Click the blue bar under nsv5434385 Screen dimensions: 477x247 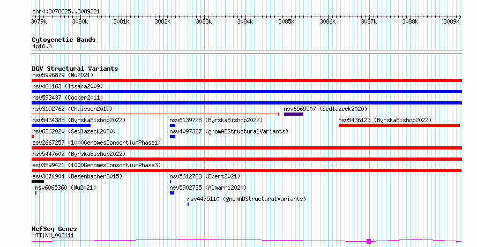tap(61, 125)
